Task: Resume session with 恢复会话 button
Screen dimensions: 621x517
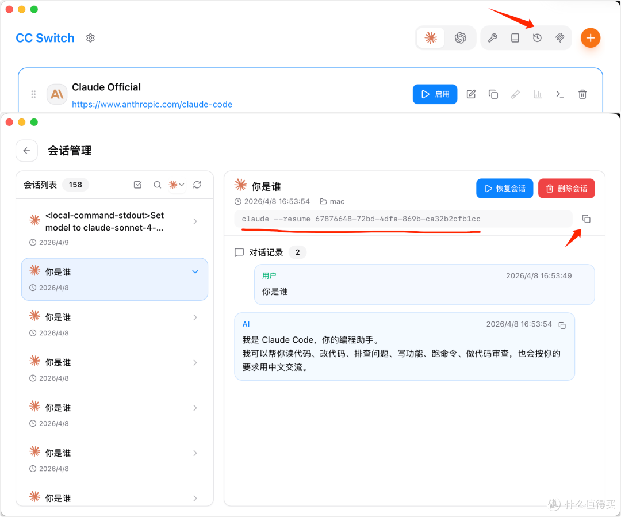Action: tap(505, 189)
